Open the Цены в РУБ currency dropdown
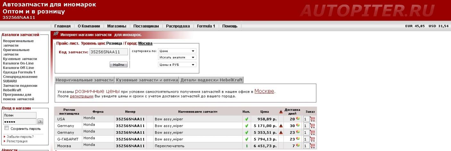Viewport: 451px width, 151px height. (x=177, y=65)
